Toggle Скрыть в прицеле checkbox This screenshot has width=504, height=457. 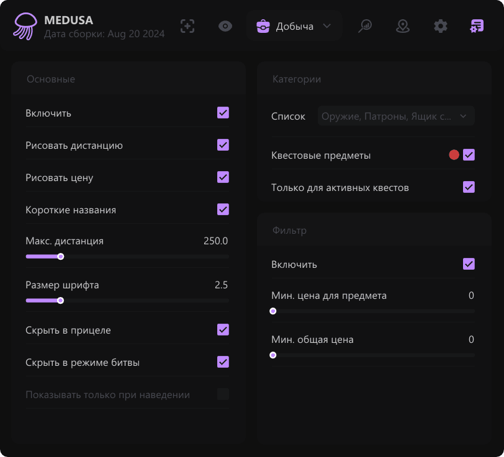[223, 330]
